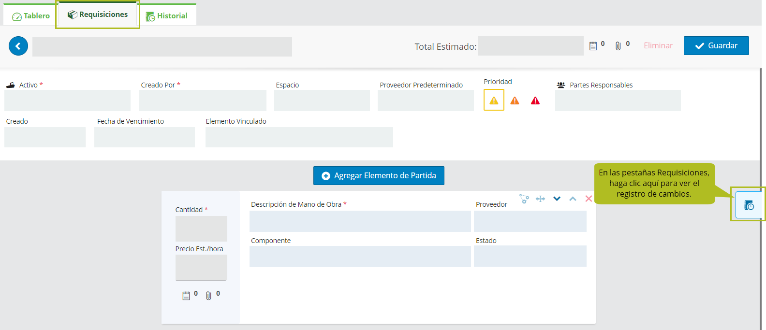Viewport: 766px width, 330px height.
Task: Click the line item move arrows icon
Action: (x=541, y=199)
